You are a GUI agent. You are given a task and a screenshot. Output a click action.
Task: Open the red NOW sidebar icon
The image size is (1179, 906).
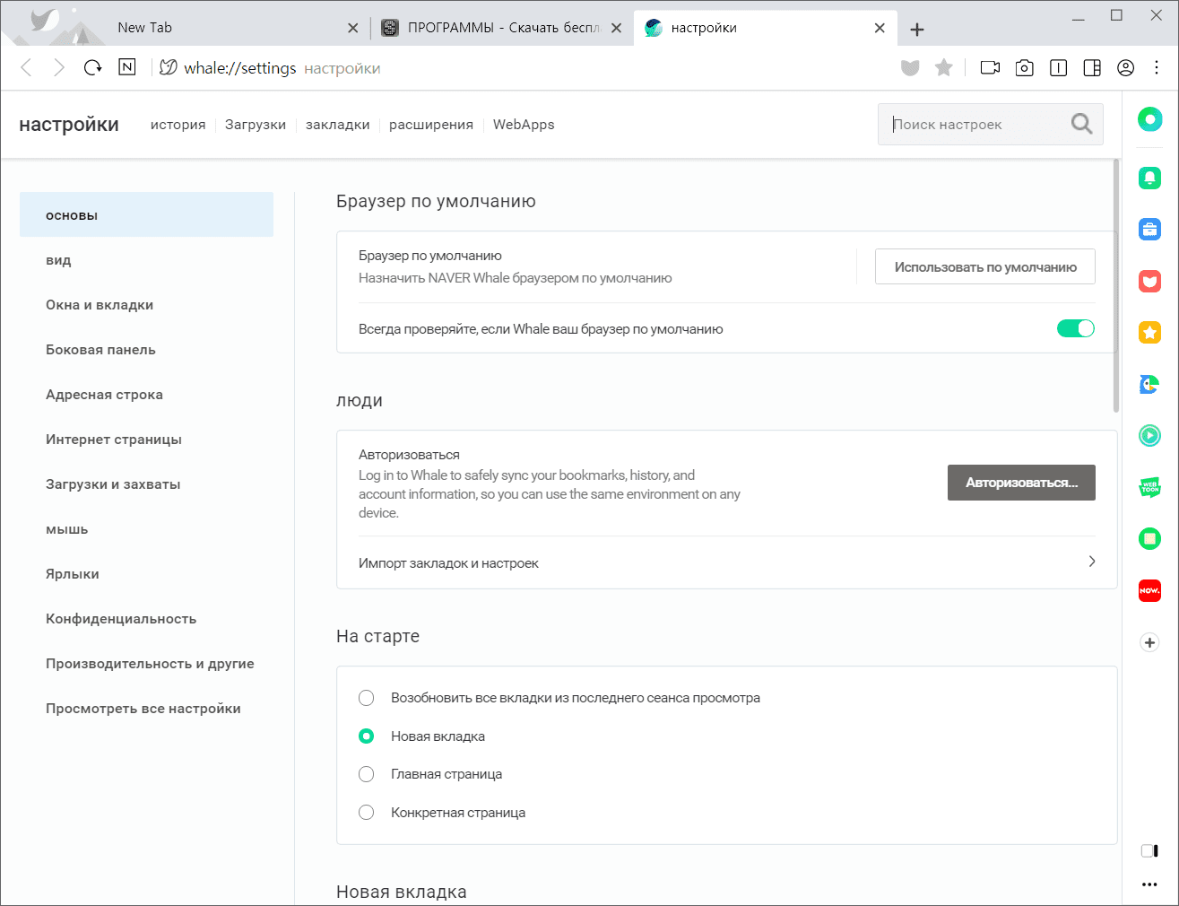(1149, 590)
